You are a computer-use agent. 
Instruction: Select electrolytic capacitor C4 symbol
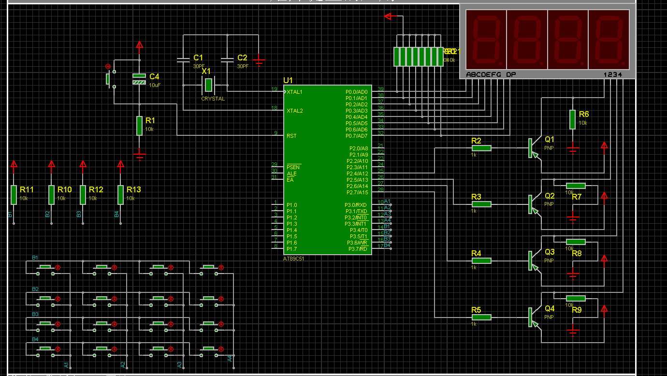(139, 79)
